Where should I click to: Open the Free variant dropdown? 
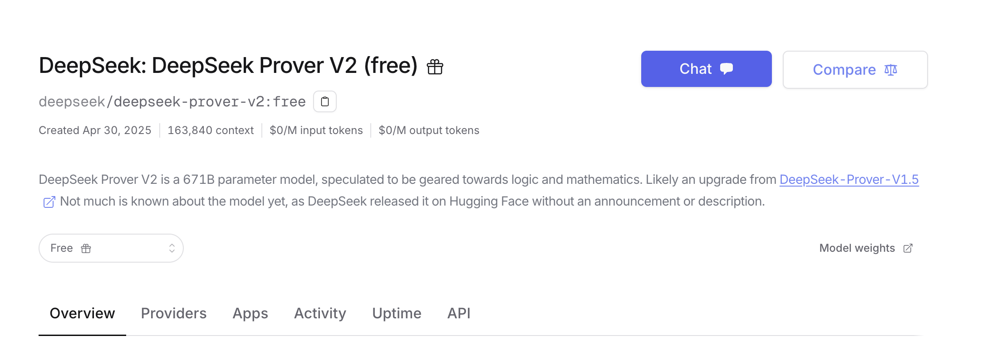tap(111, 248)
